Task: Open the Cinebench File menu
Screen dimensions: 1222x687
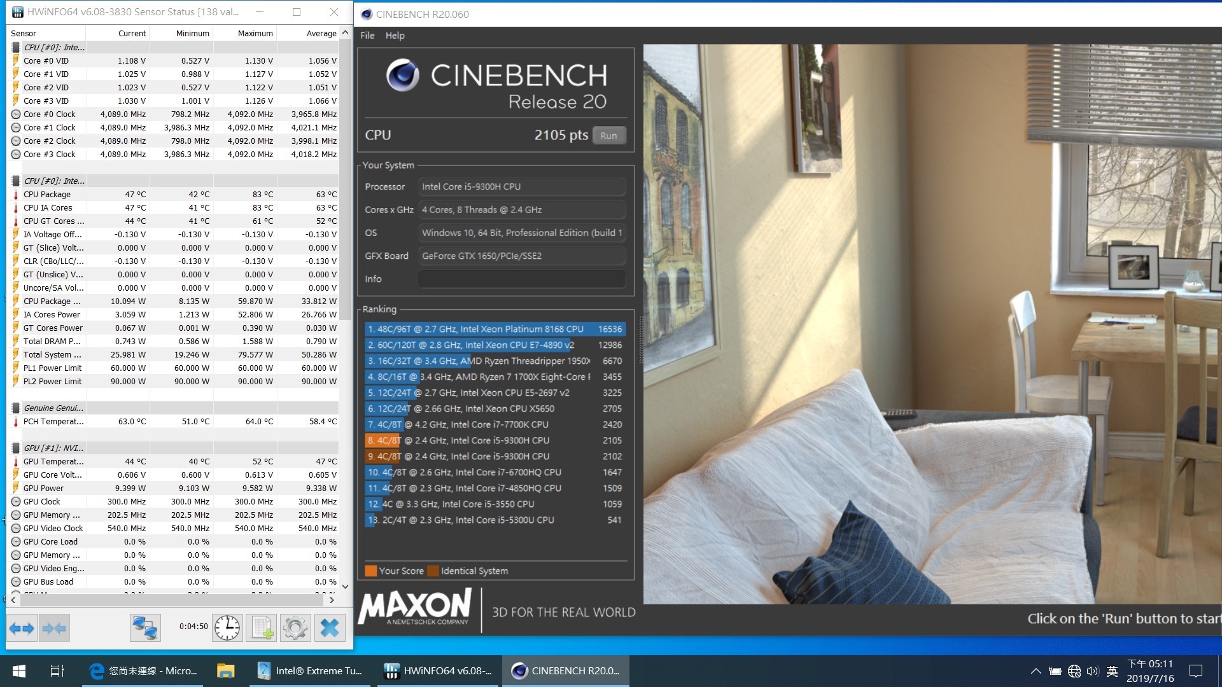Action: [x=367, y=36]
